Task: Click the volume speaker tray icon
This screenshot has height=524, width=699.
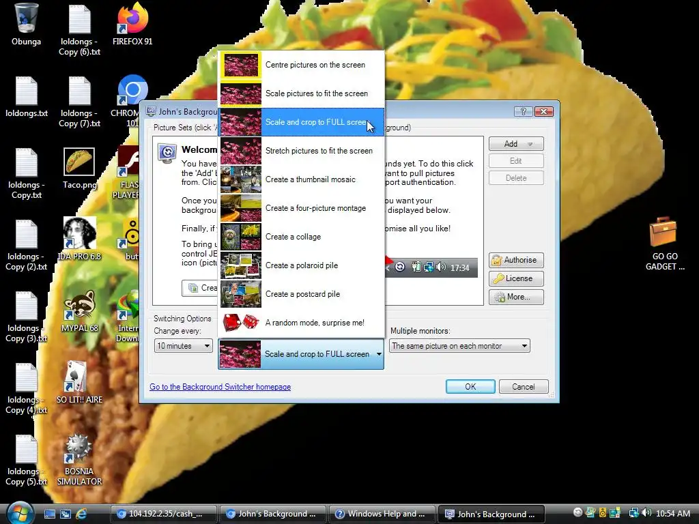Action: point(647,513)
